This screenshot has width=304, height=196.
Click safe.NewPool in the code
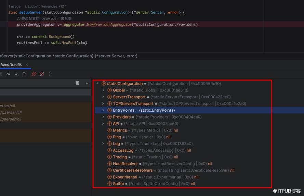coord(64,43)
